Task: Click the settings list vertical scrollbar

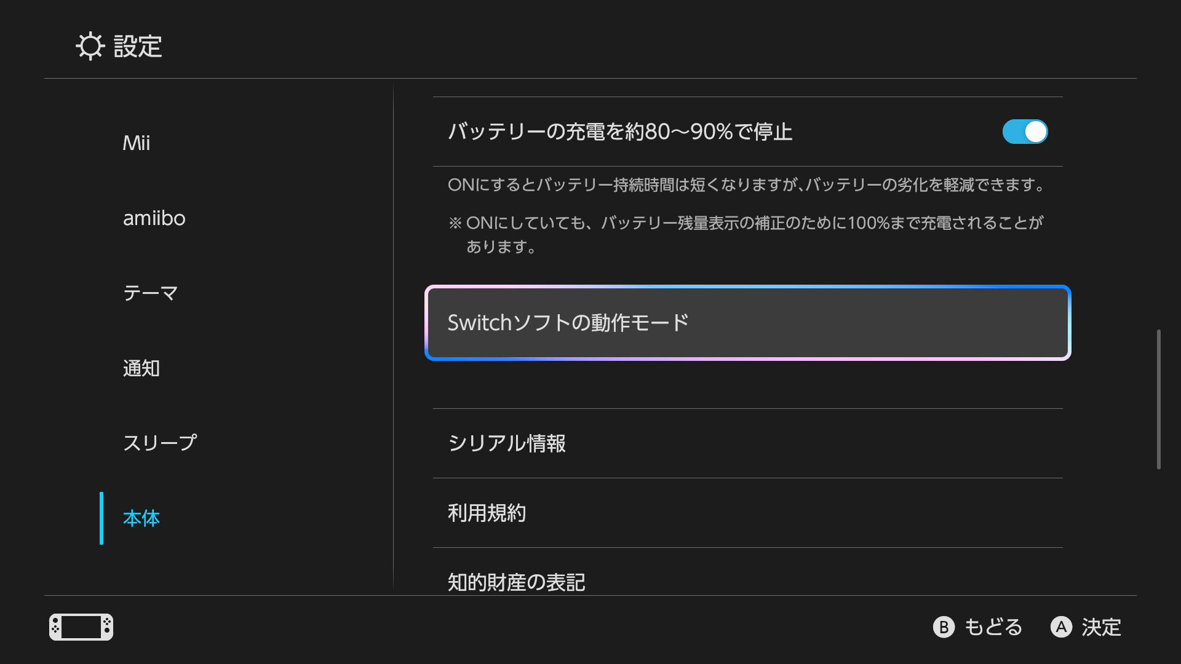Action: click(1158, 400)
